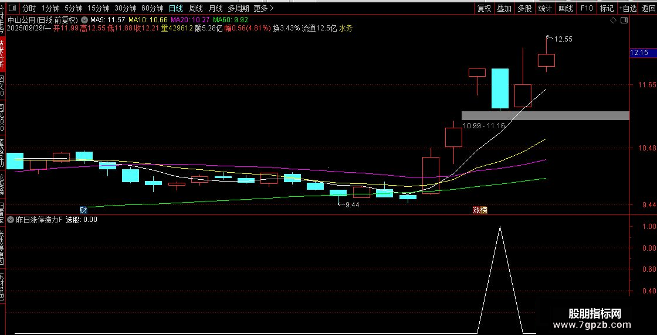This screenshot has width=657, height=335.
Task: Click the 流通12.5亿 float value
Action: click(x=320, y=29)
